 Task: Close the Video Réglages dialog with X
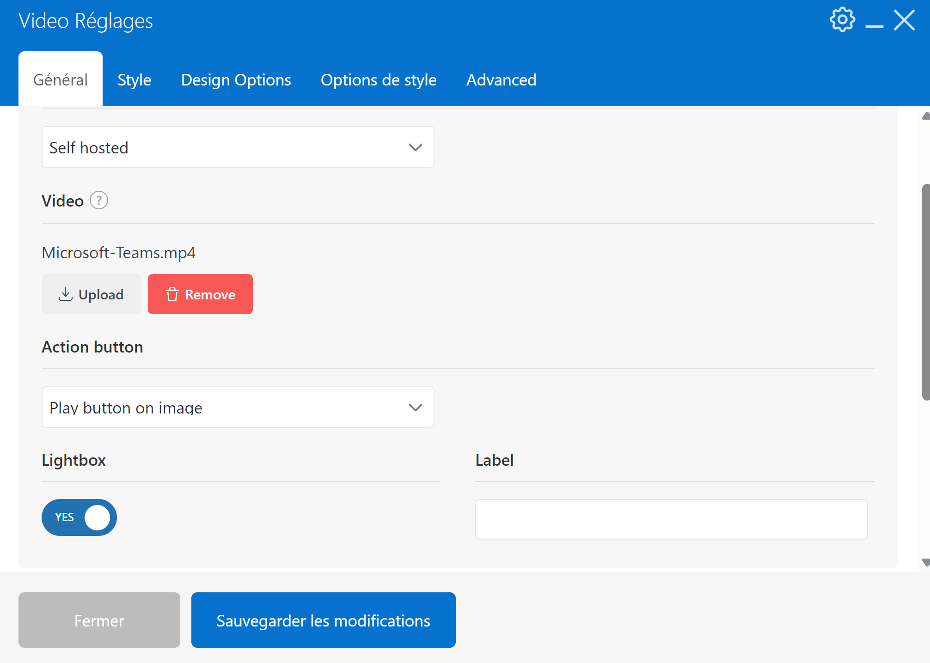coord(904,20)
